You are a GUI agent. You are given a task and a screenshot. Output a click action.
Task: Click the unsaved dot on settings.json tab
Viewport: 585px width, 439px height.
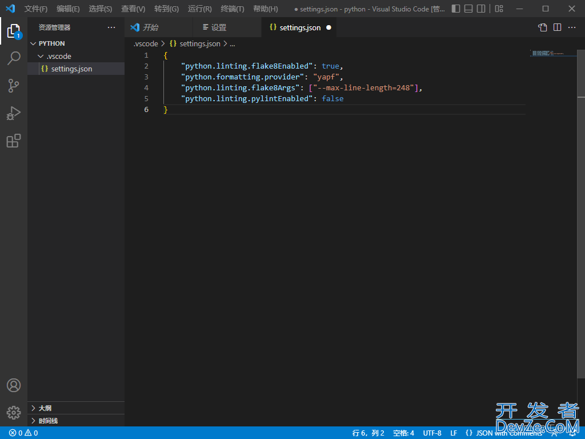(328, 27)
